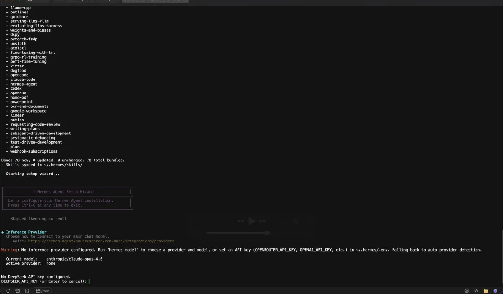
Task: Click the faint rewind button overlay
Action: pyautogui.click(x=240, y=221)
